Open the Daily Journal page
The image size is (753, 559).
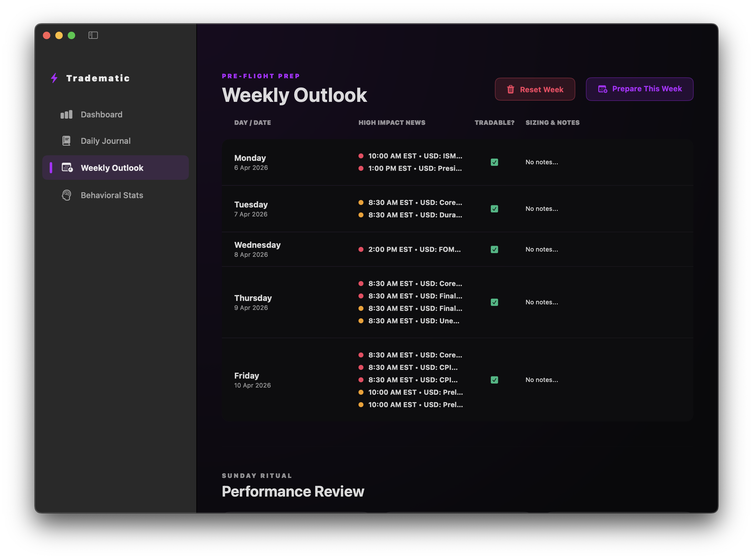point(105,141)
